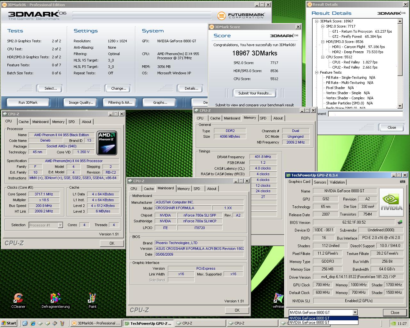Click the camera screenshot icon in GPU-Z
The height and width of the screenshot is (328, 410).
point(402,182)
